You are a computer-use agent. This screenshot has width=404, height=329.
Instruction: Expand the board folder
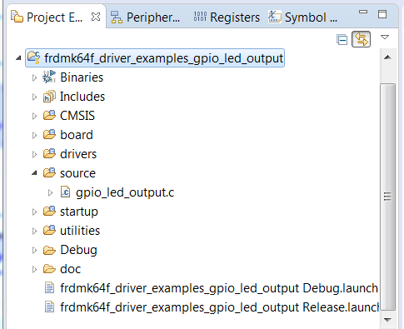(x=34, y=135)
